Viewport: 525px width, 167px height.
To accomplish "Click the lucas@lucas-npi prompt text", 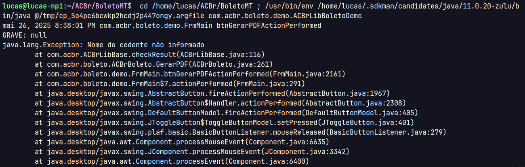I will (x=33, y=6).
